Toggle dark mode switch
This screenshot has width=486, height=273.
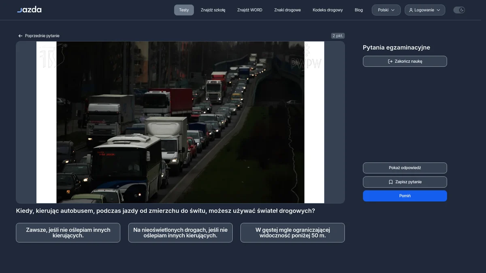pos(459,10)
